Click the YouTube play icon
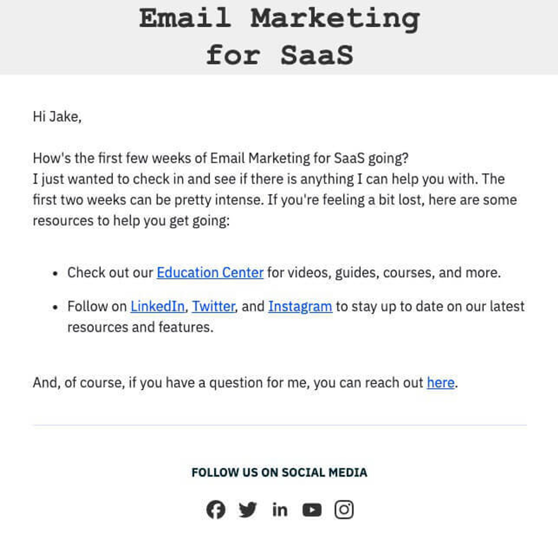558x533 pixels. pos(312,510)
